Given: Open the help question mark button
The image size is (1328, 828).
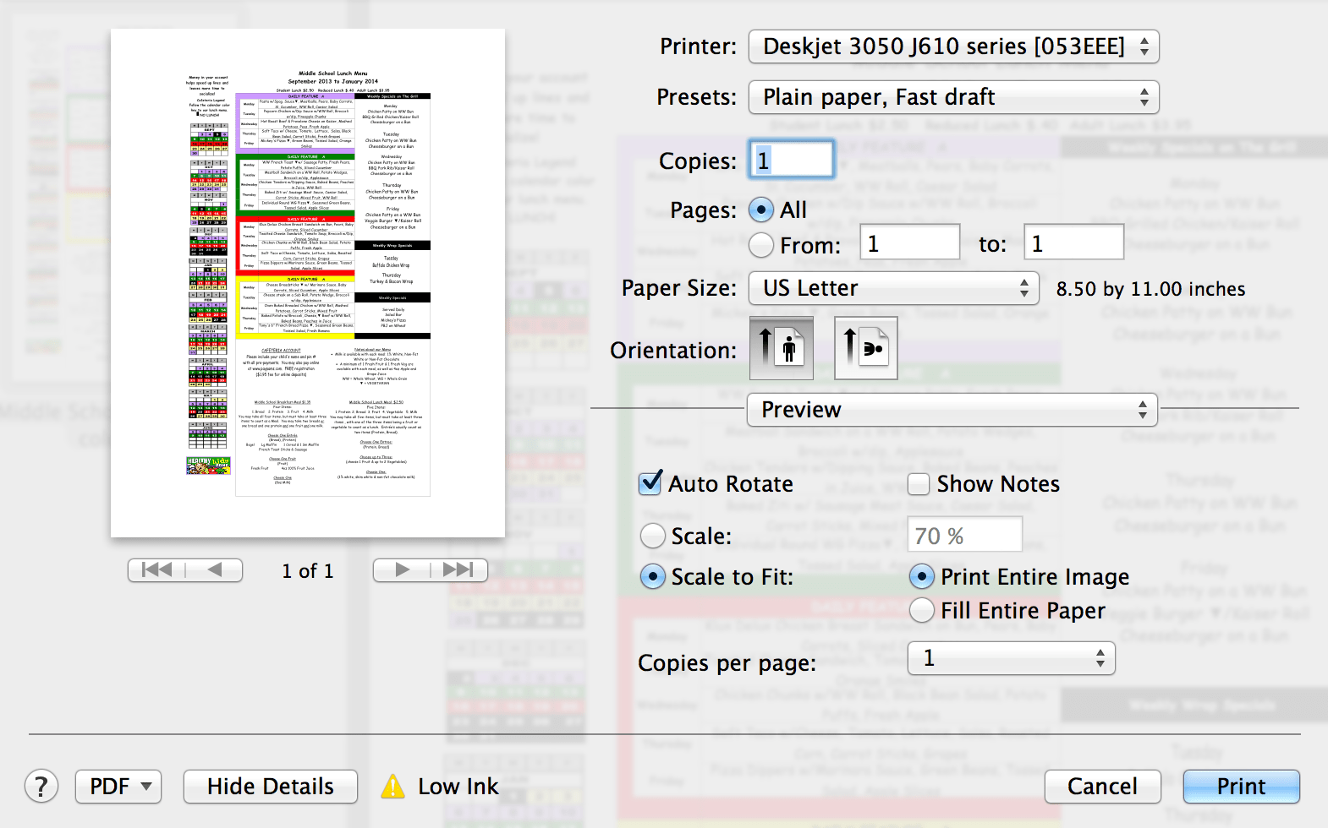Looking at the screenshot, I should click(x=41, y=787).
